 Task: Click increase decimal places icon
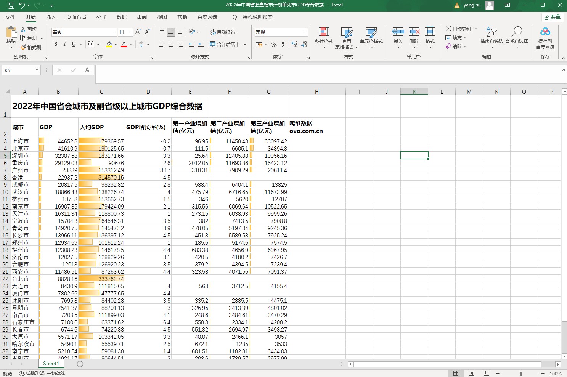pos(295,44)
